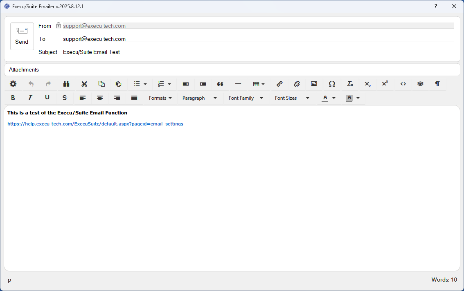Increase the paragraph indent
Screen dimensions: 464x291
click(203, 84)
